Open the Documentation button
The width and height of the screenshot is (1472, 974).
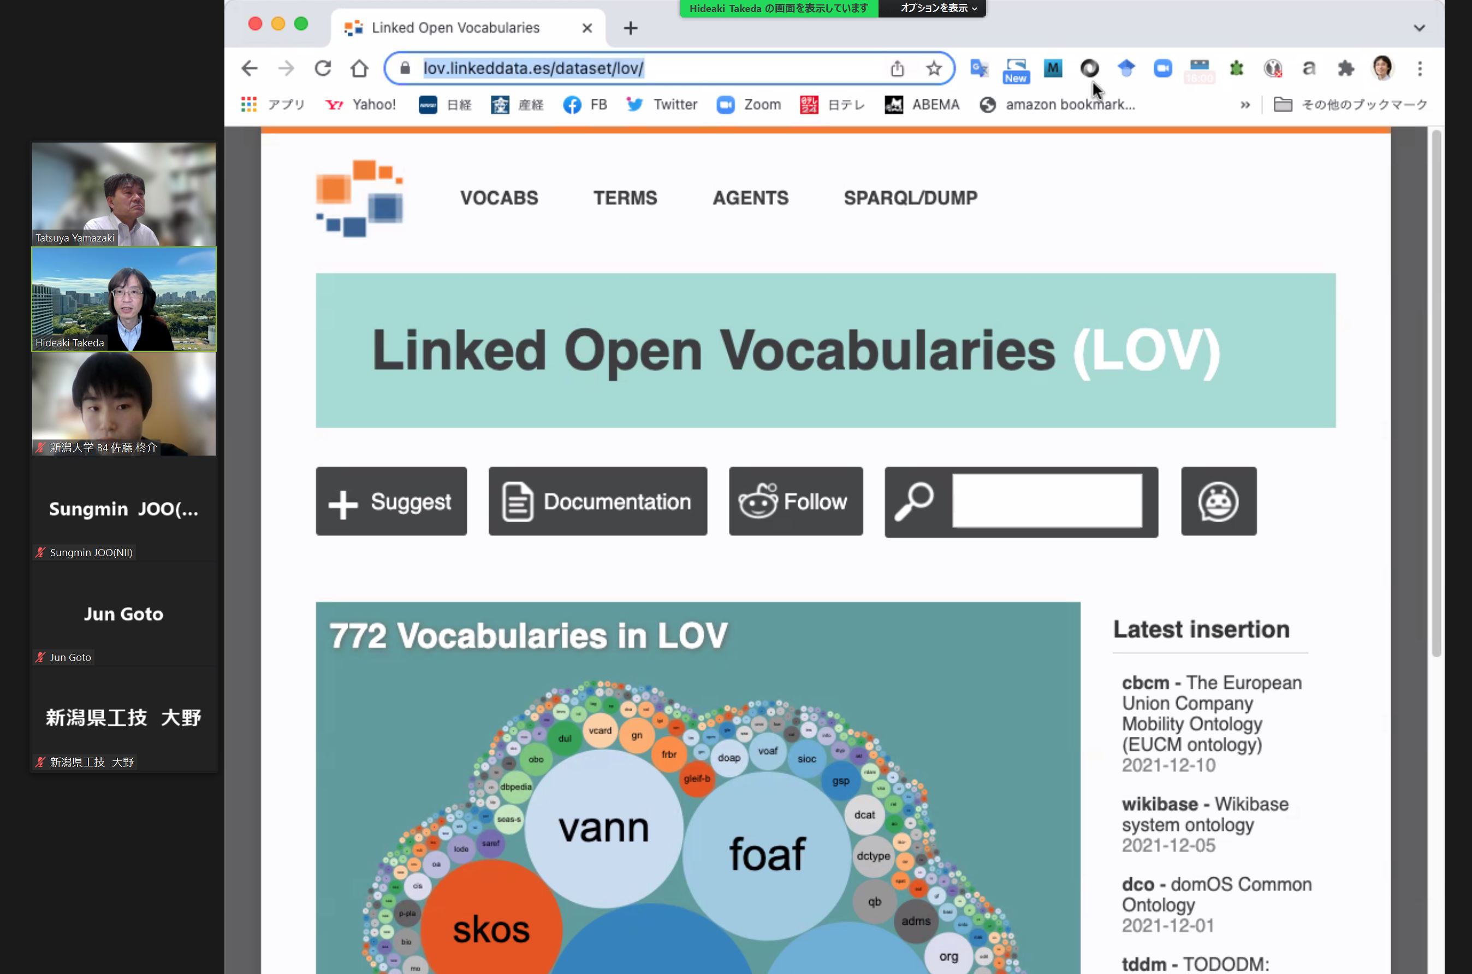(x=598, y=501)
